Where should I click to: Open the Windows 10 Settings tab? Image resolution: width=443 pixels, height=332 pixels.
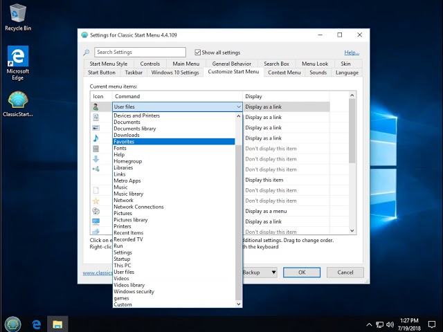coord(175,73)
